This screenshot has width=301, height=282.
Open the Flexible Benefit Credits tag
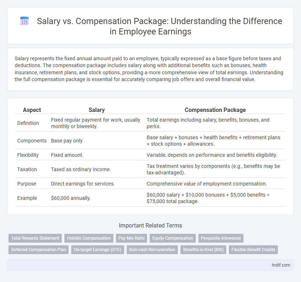tap(253, 250)
